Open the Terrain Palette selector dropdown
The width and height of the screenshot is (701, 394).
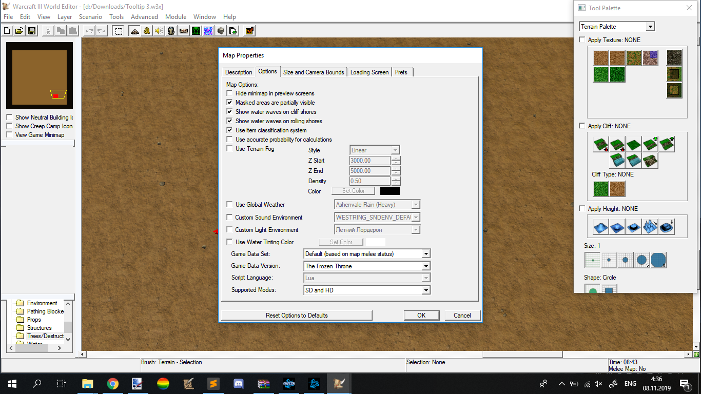click(617, 27)
